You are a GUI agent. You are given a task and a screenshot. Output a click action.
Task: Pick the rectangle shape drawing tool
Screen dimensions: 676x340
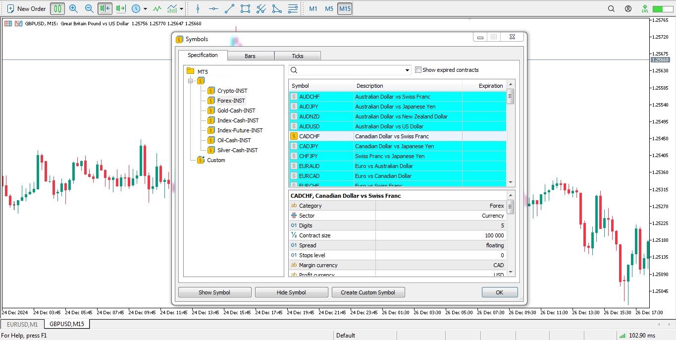tap(245, 8)
